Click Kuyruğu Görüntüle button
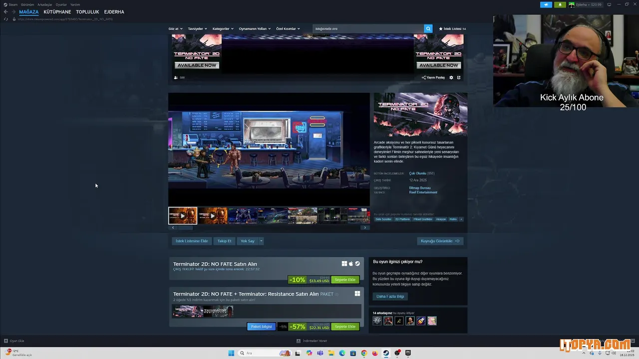 440,241
